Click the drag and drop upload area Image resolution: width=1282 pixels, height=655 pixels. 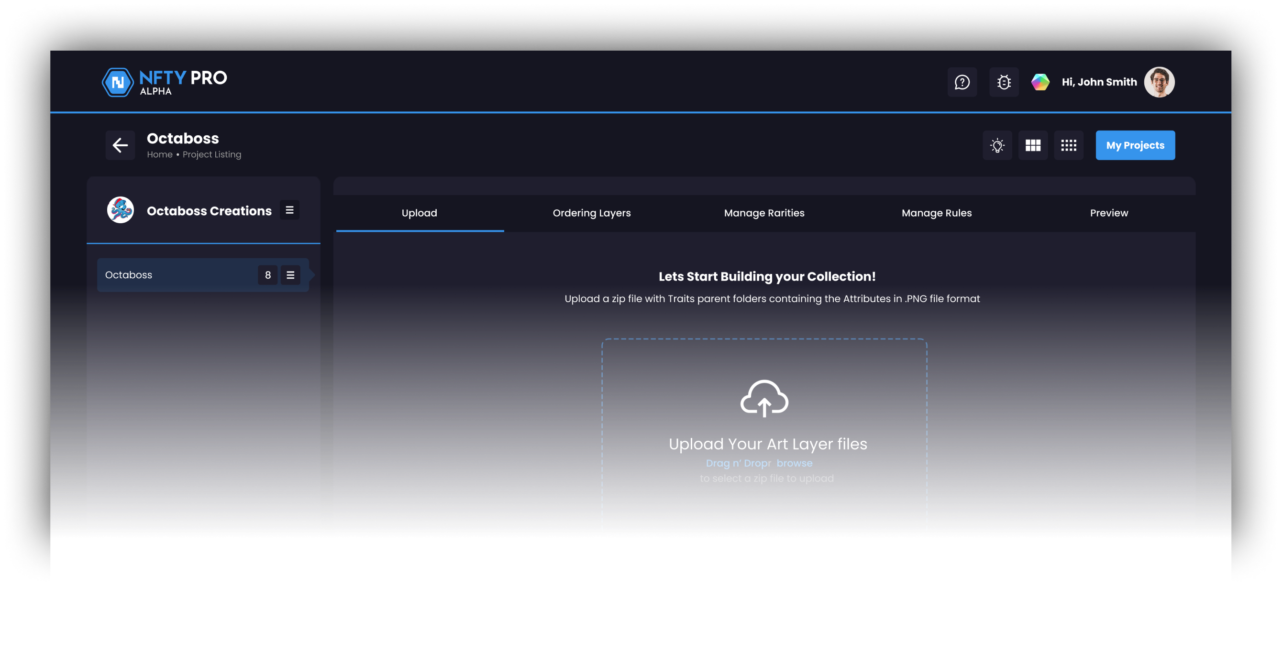pyautogui.click(x=765, y=437)
